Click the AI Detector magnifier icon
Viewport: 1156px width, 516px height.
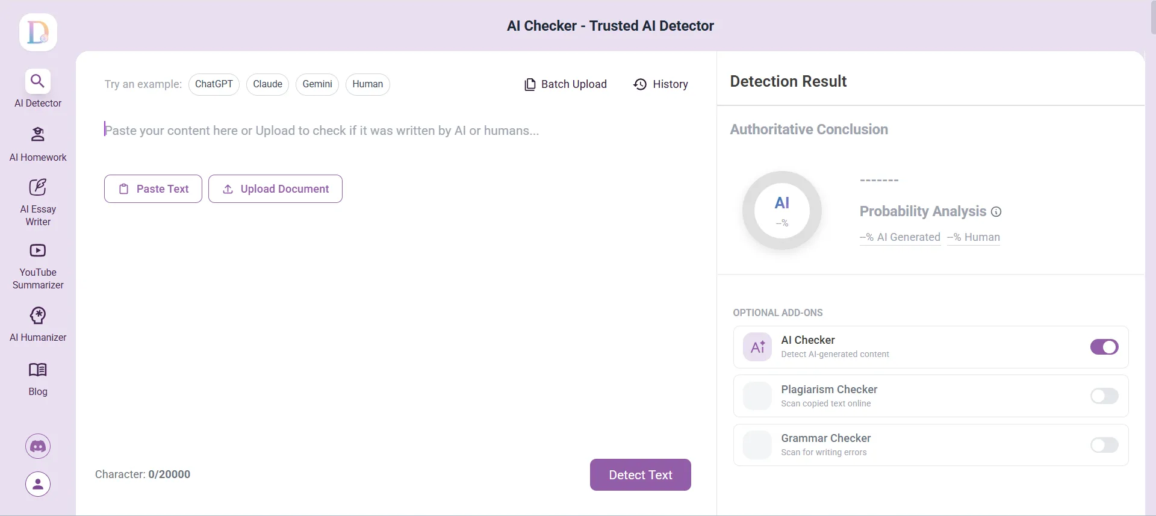(x=38, y=81)
